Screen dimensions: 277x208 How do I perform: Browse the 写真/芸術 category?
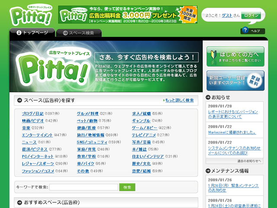tap(142, 142)
